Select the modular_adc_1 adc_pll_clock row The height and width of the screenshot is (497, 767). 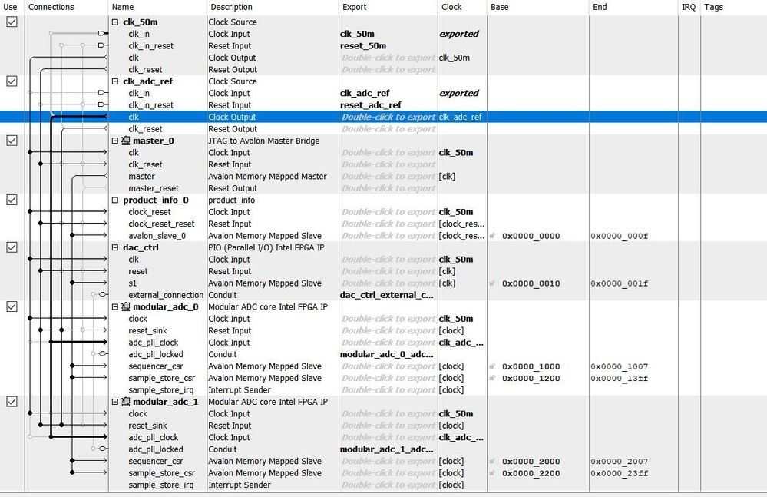[x=384, y=437]
